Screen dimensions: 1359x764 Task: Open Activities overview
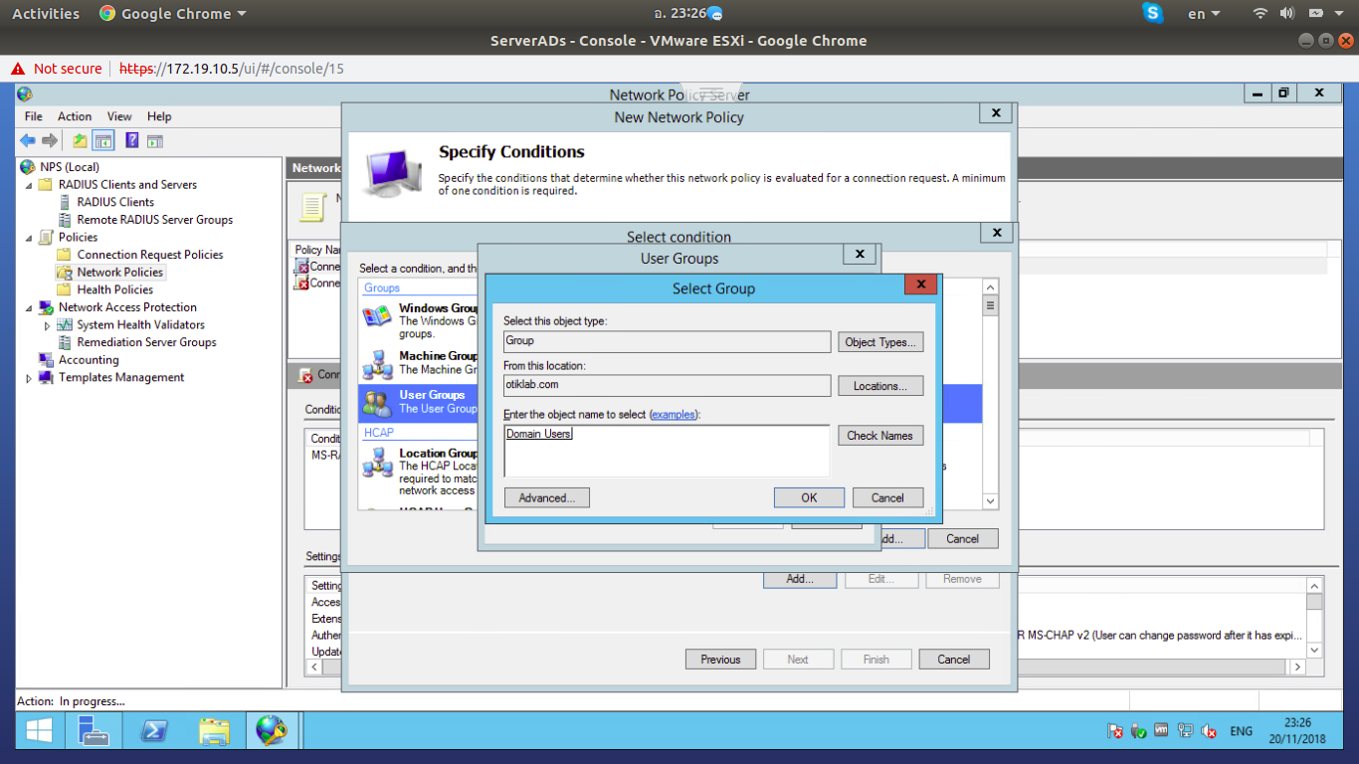[x=46, y=14]
